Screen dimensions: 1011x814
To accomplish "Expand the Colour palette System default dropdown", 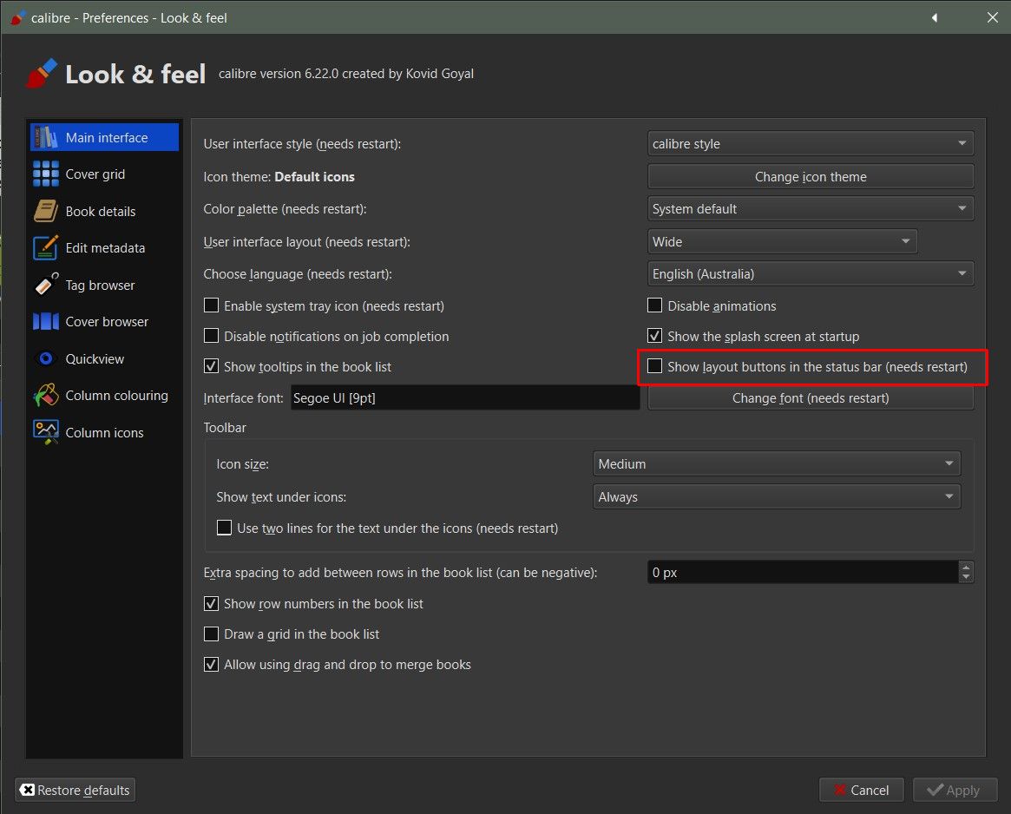I will click(x=811, y=209).
